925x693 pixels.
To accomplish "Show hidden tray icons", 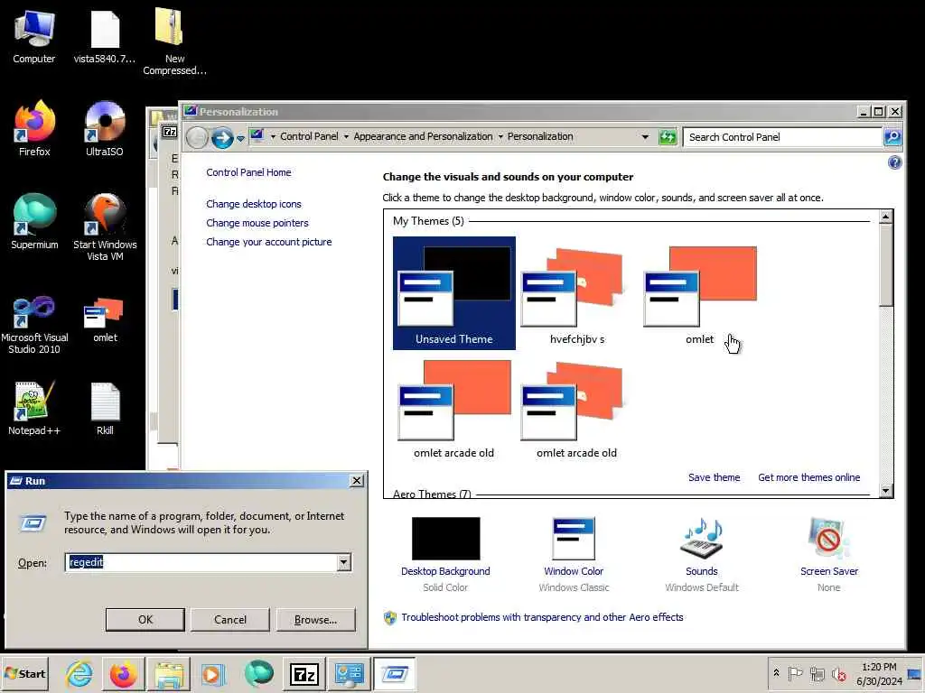I will tap(776, 673).
